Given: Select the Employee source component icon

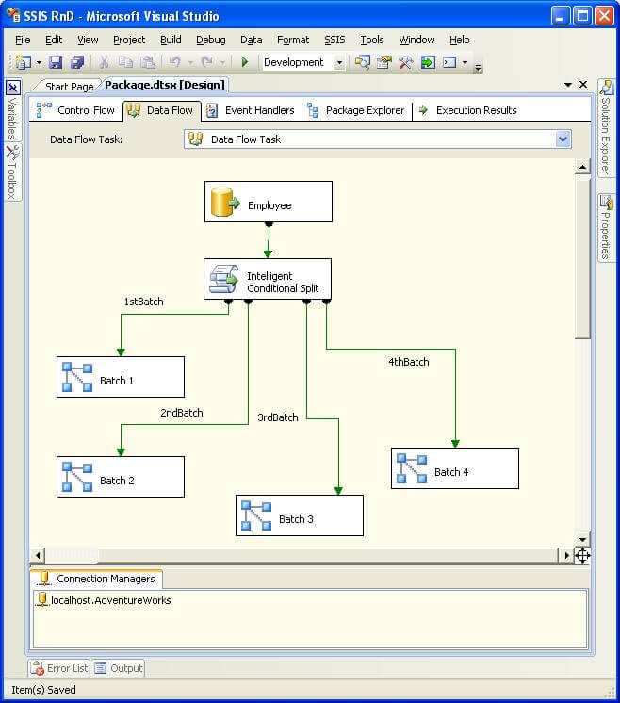Looking at the screenshot, I should [225, 203].
